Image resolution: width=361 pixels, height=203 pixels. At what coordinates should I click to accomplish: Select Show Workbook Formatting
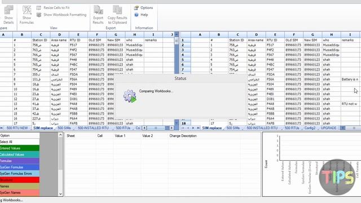pyautogui.click(x=61, y=15)
